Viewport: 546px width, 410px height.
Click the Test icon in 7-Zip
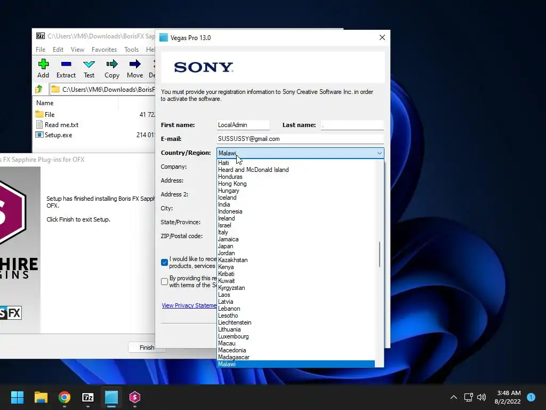89,64
